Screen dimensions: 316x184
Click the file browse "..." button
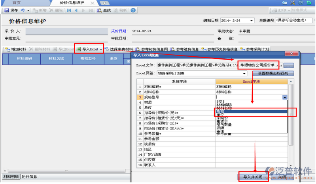[x=289, y=65]
